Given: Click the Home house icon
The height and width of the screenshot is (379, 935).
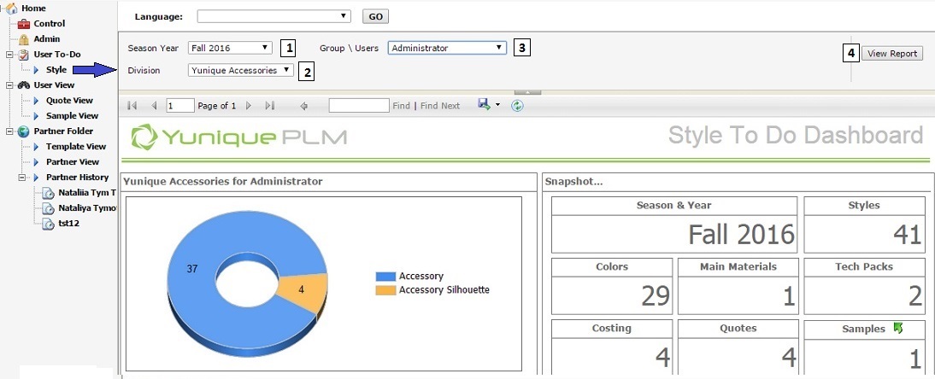Looking at the screenshot, I should 11,9.
